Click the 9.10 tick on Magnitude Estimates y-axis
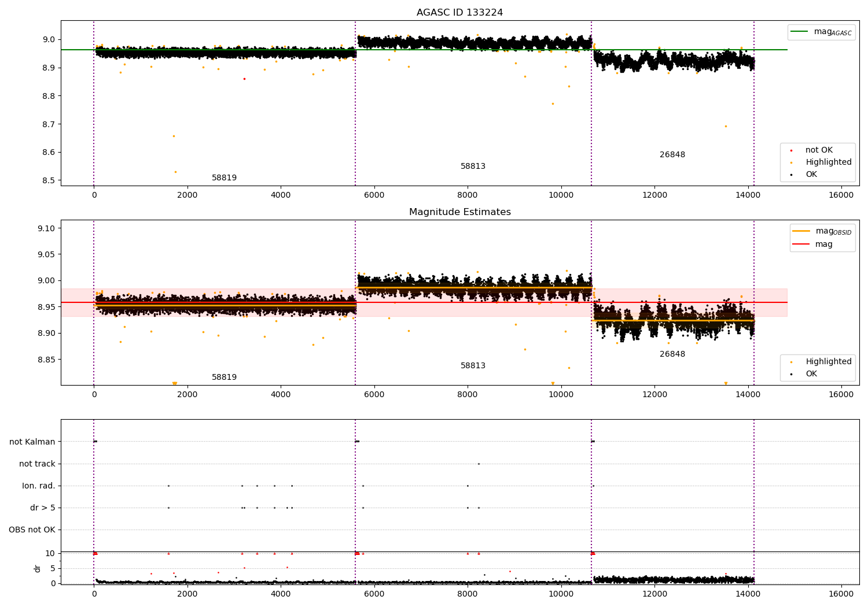 (x=46, y=229)
